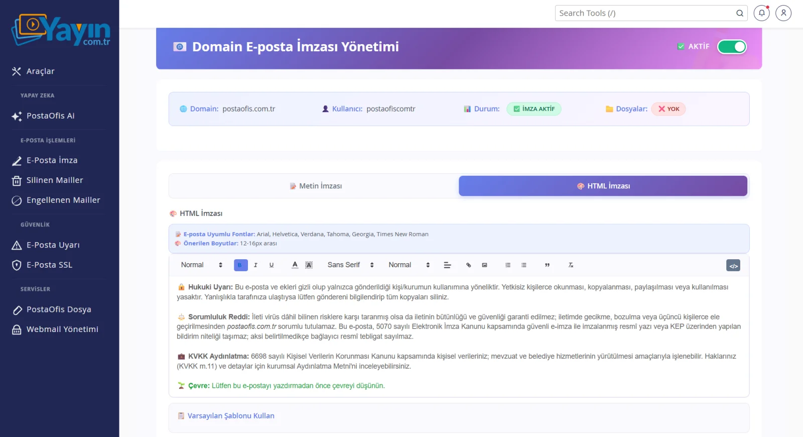Click Varsayılan Şablonu Kullan
Image resolution: width=803 pixels, height=437 pixels.
pyautogui.click(x=231, y=416)
